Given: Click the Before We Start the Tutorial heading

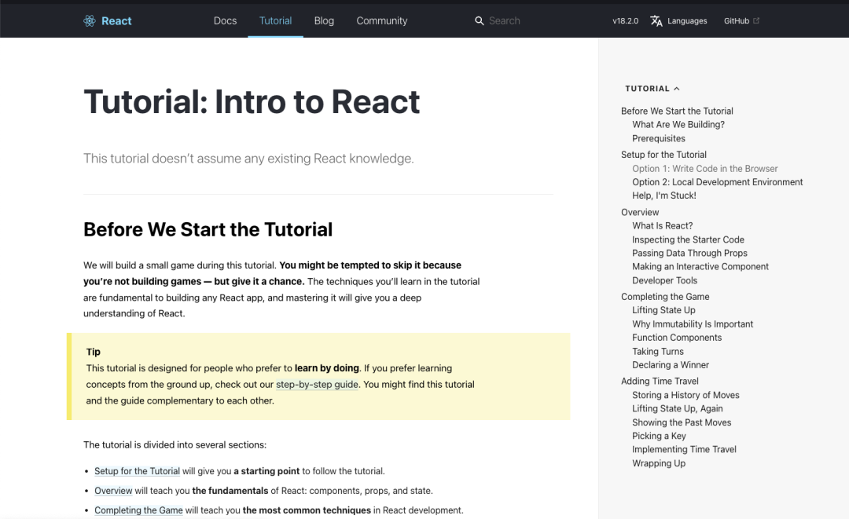Looking at the screenshot, I should [x=208, y=229].
